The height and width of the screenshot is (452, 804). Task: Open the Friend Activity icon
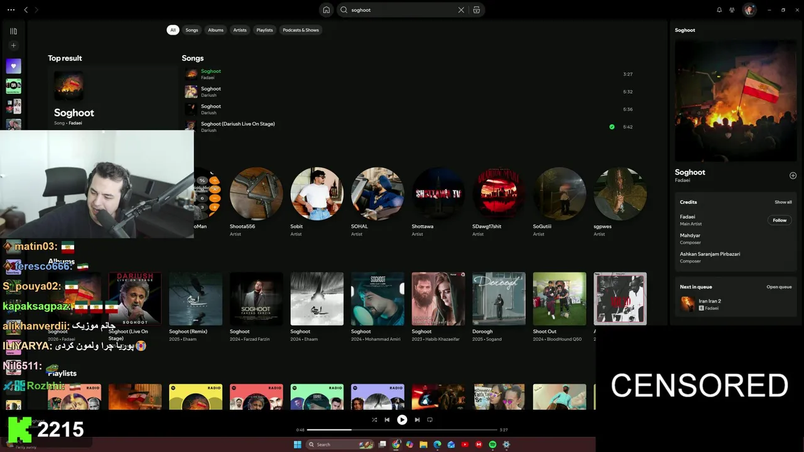point(732,10)
